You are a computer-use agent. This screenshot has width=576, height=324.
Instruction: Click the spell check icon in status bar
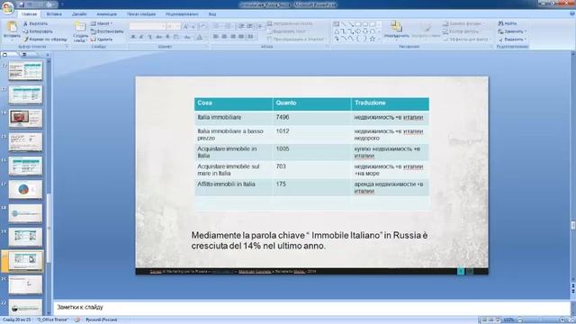[77, 320]
